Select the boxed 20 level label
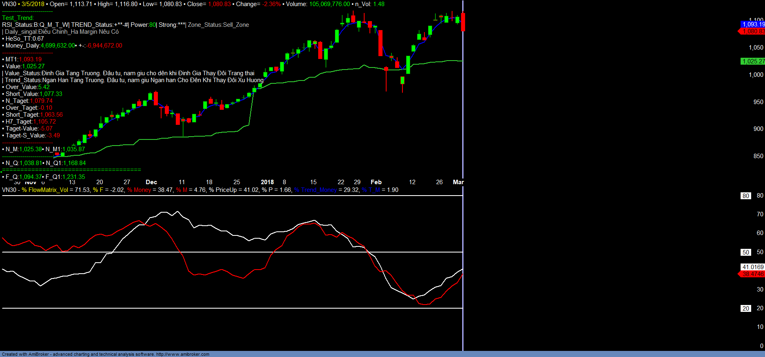 tap(745, 309)
